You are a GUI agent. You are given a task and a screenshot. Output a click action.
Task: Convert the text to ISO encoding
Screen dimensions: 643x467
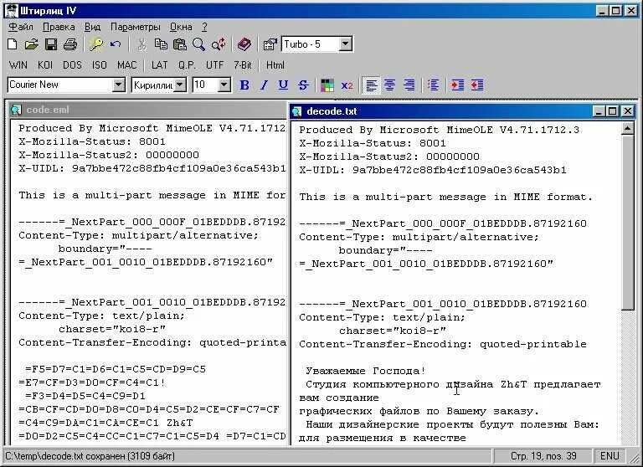[x=100, y=65]
